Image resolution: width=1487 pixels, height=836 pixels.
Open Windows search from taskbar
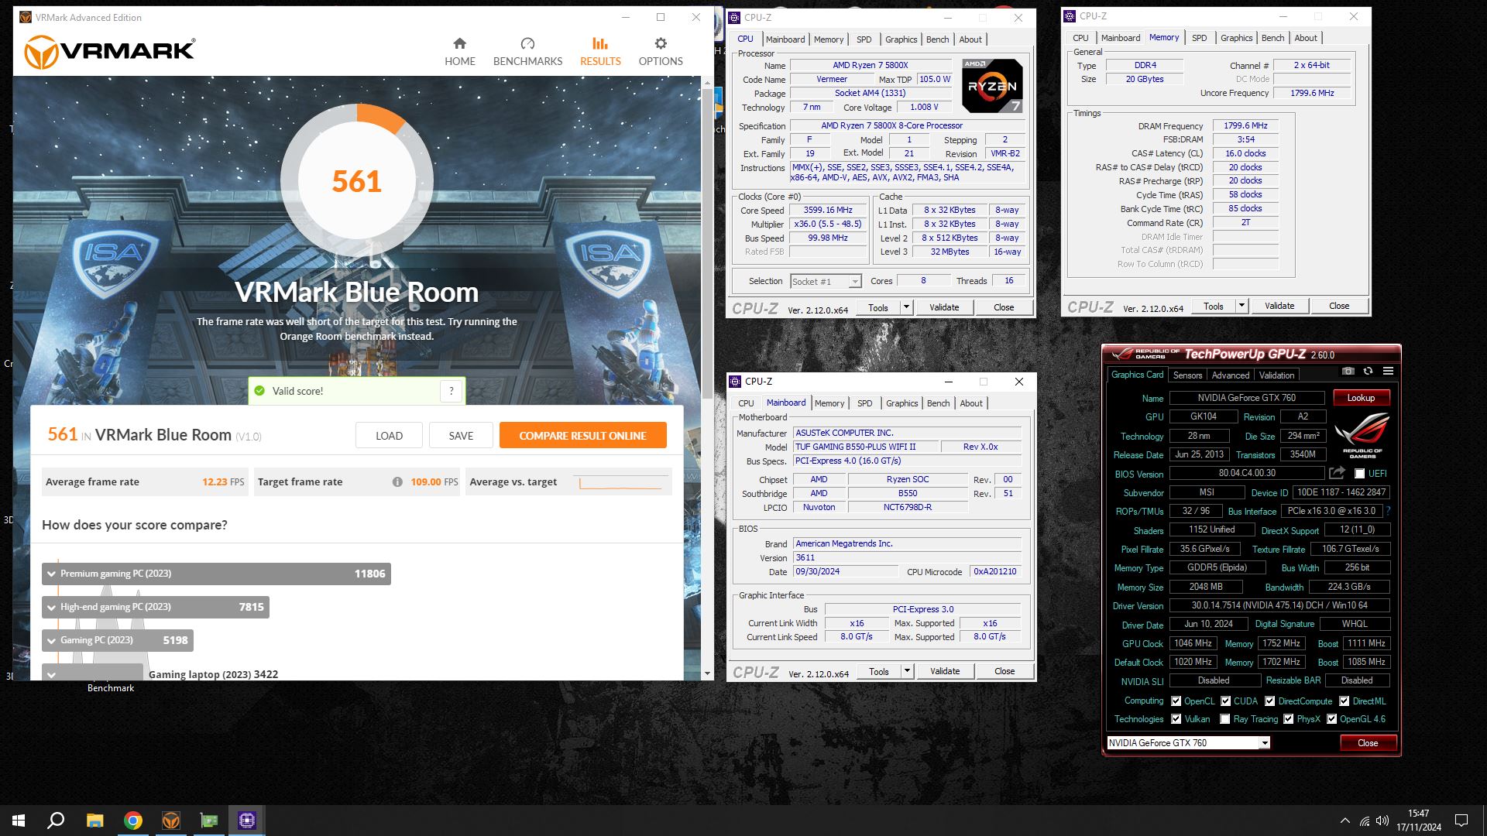point(56,821)
